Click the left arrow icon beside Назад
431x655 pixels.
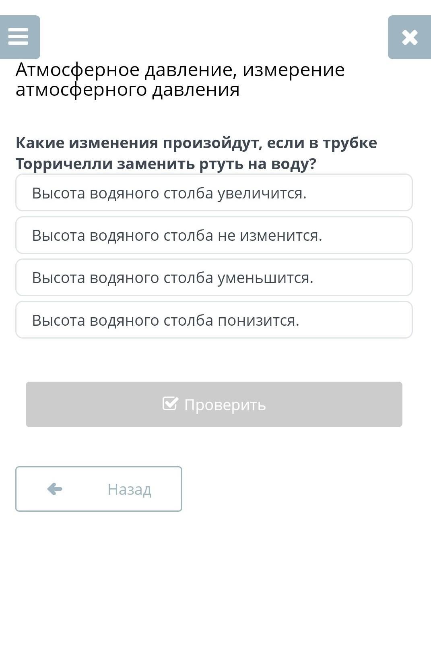coord(55,489)
